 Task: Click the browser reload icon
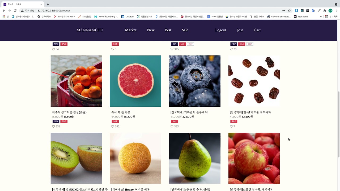coord(15,11)
